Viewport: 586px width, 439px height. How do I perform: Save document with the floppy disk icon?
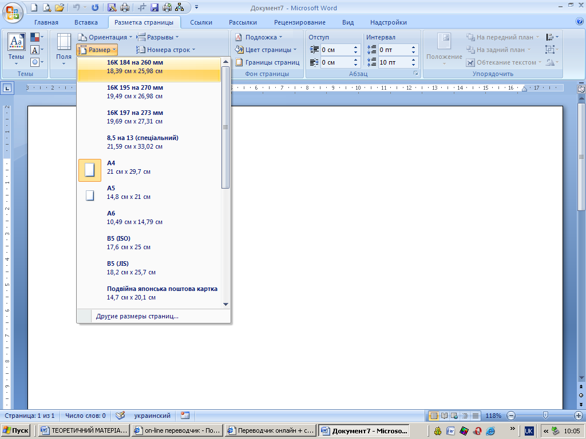click(x=155, y=7)
